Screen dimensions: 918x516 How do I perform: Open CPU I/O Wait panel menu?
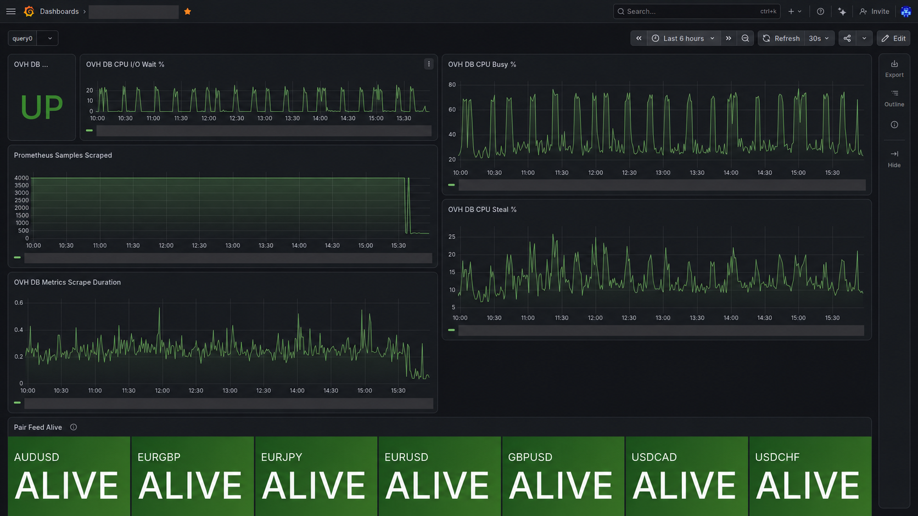pyautogui.click(x=429, y=64)
